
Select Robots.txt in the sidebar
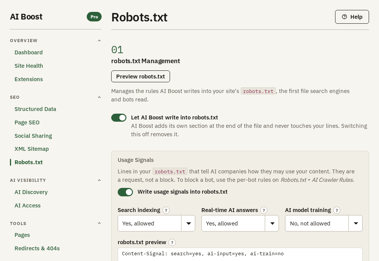click(x=29, y=162)
